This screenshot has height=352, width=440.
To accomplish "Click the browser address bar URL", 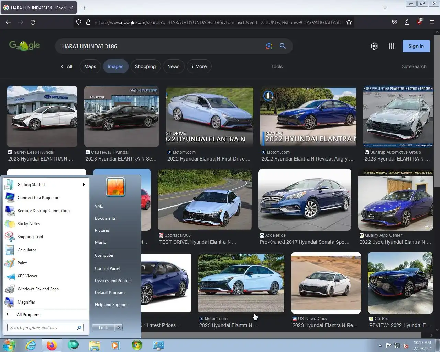I will point(218,22).
